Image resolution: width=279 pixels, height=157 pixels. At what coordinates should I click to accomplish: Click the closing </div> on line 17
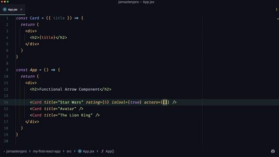coord(32,122)
